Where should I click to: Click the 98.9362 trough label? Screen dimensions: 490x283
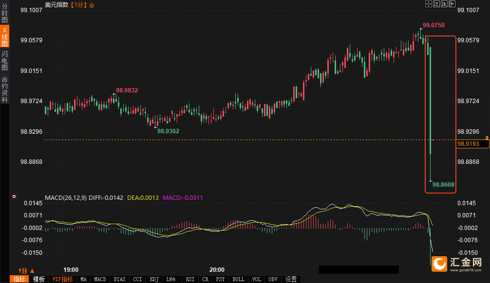pos(168,131)
